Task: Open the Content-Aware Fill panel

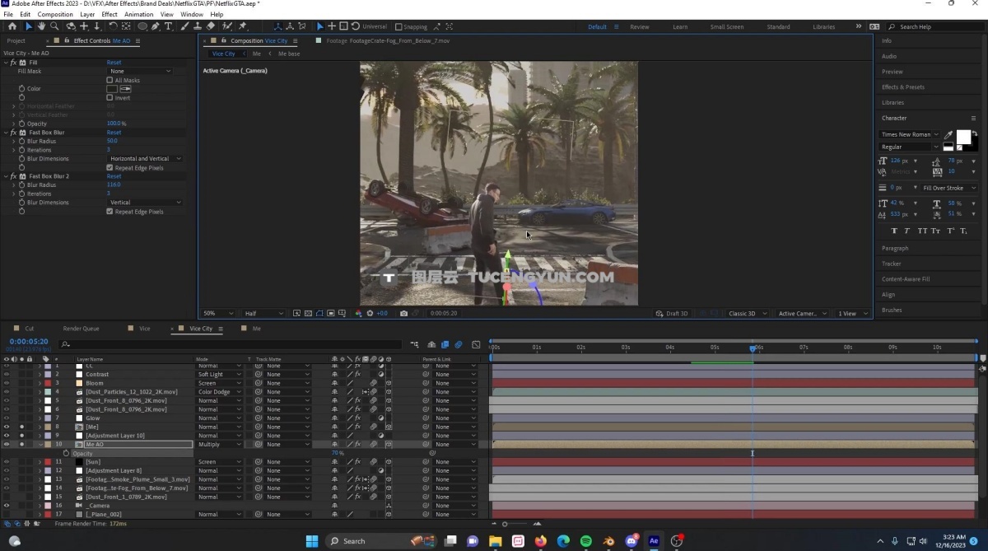Action: [x=906, y=279]
